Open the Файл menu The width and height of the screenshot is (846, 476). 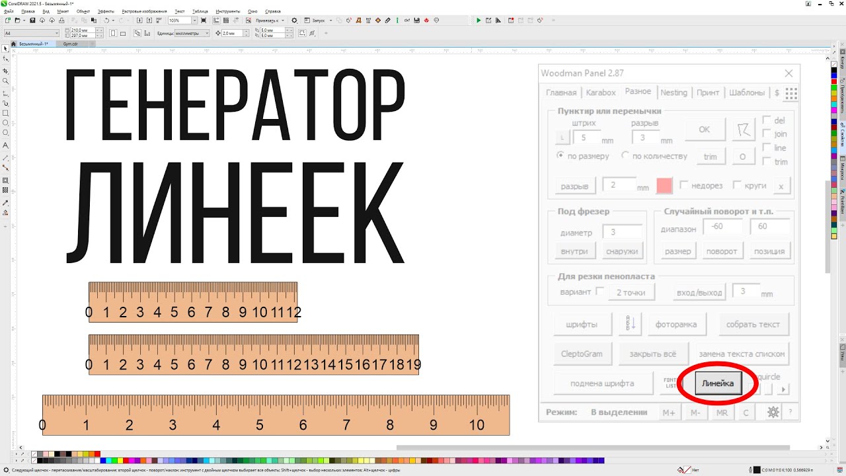[x=9, y=11]
